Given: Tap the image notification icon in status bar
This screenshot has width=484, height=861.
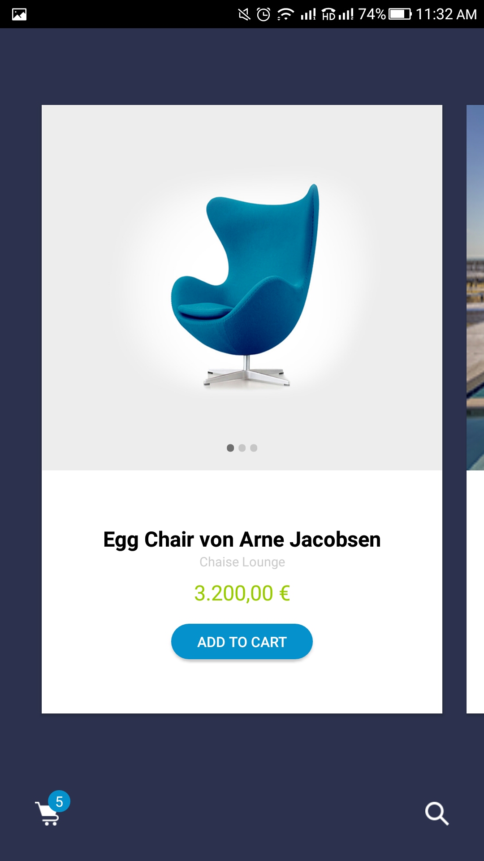Looking at the screenshot, I should [19, 14].
